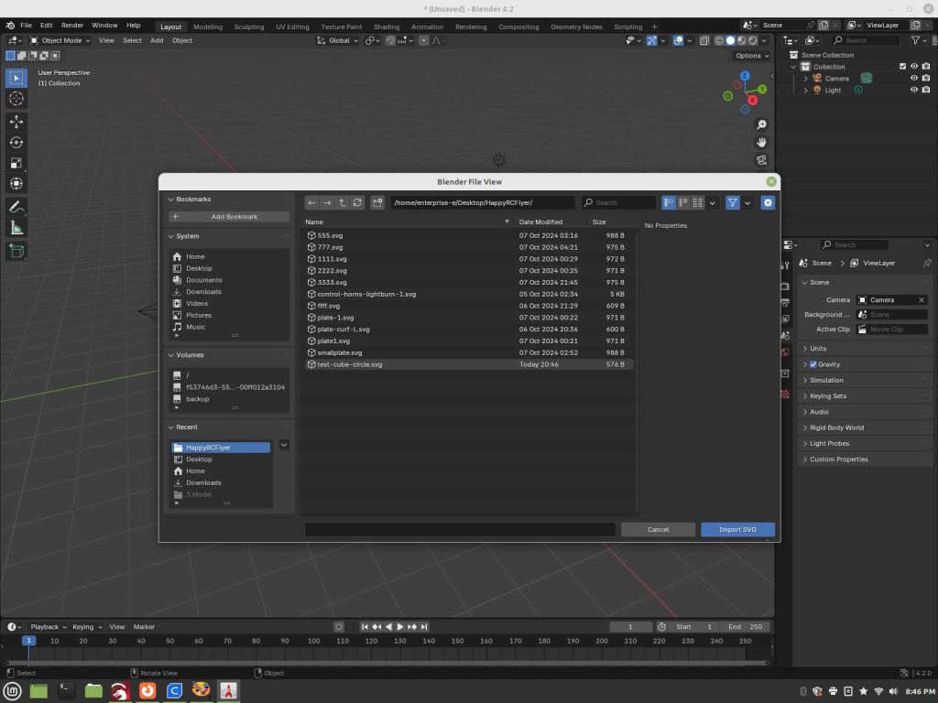
Task: Open the filter settings dropdown arrow
Action: point(747,202)
